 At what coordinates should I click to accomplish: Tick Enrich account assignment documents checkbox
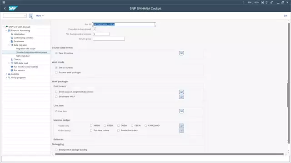tap(56, 92)
